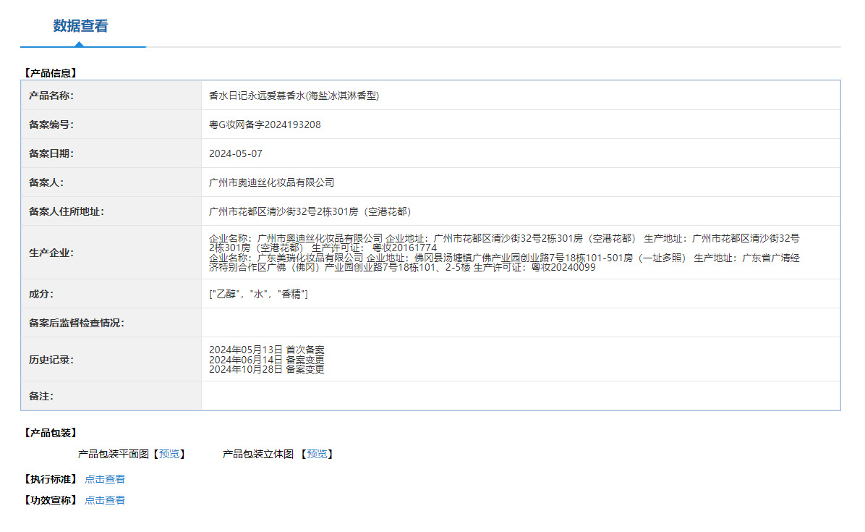Viewport: 865px width, 532px height.
Task: Preview the 产品包装平面图 image
Action: 169,454
